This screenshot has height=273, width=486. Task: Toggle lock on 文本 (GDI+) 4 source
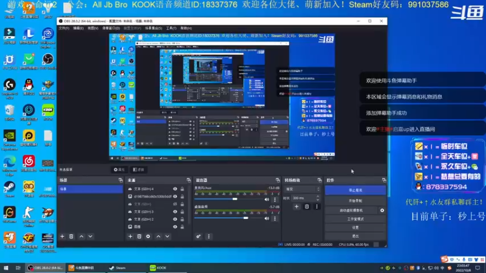click(182, 189)
